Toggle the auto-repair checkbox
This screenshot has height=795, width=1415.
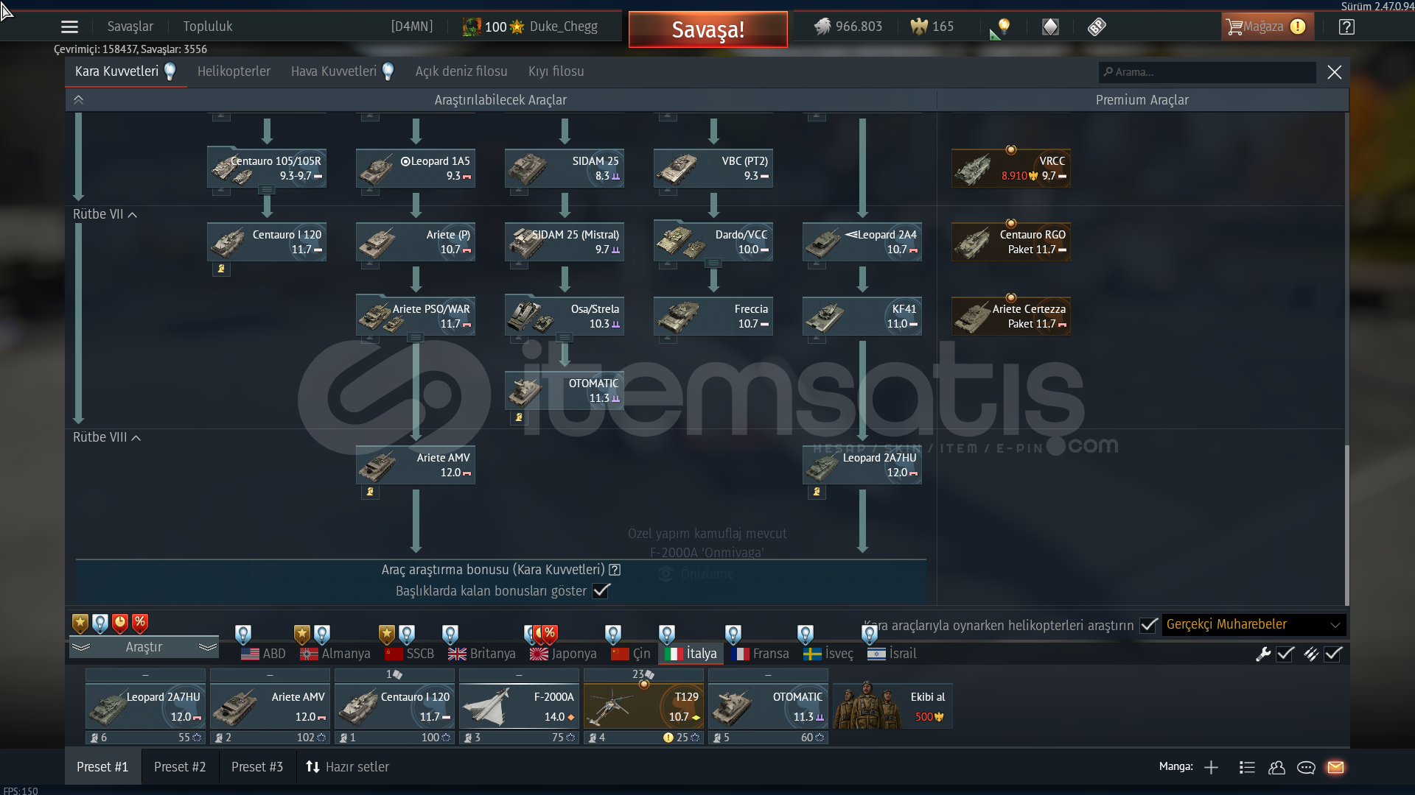[x=1285, y=654]
